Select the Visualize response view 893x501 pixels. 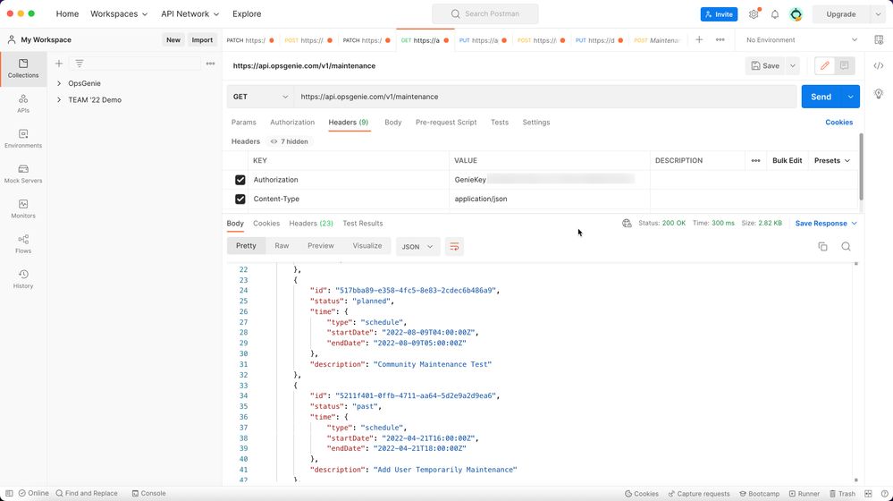click(x=366, y=246)
